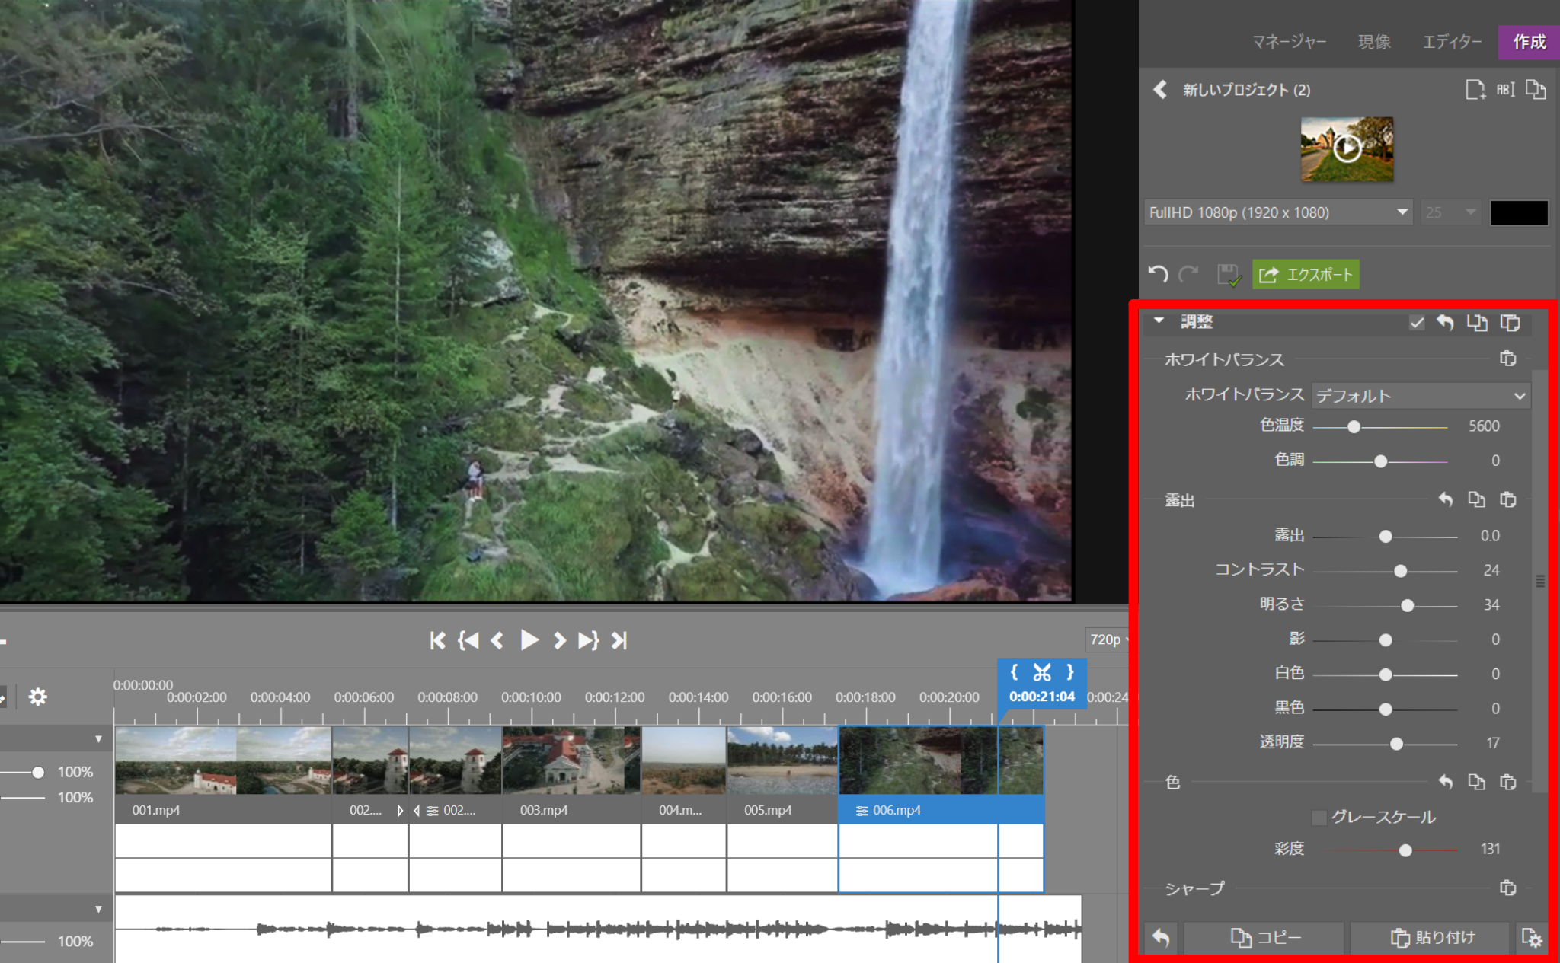Paste into the ホワイトバランス section
This screenshot has height=963, width=1560.
pos(1507,359)
